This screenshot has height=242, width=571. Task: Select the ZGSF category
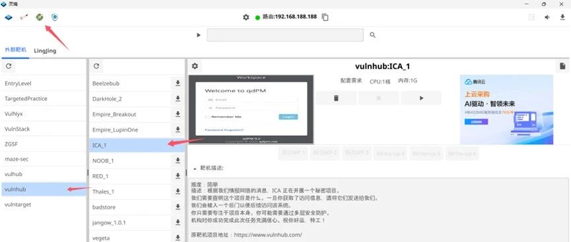44,144
